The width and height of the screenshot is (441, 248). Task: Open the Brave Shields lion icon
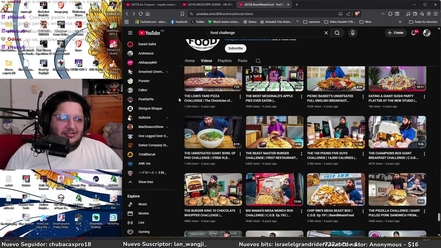[357, 14]
